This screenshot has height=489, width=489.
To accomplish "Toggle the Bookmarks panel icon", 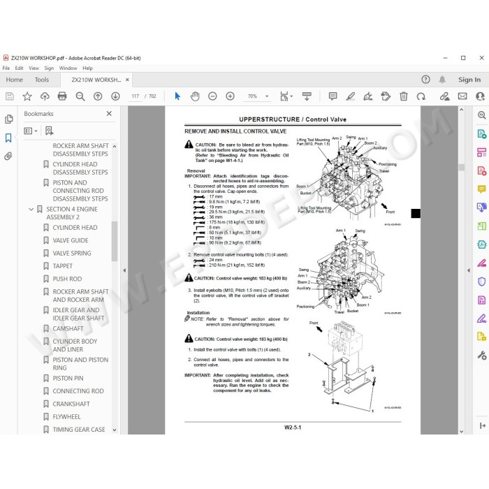I will click(8, 138).
